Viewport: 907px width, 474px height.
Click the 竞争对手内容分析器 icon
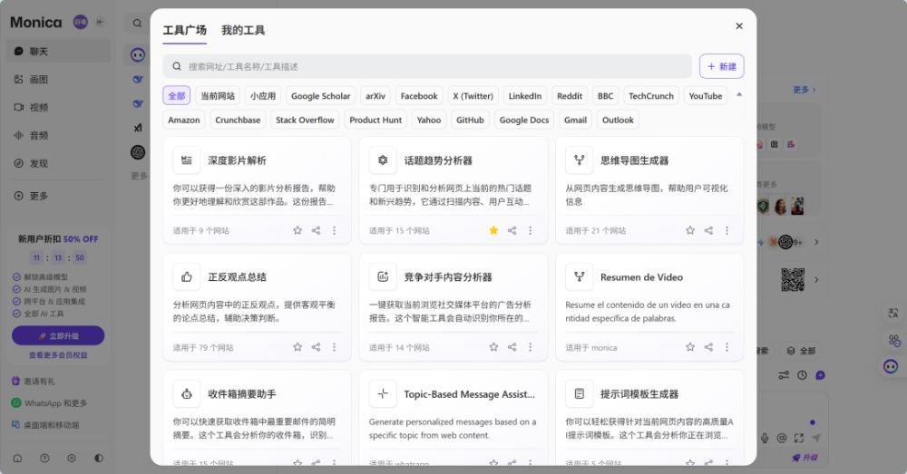(x=383, y=277)
